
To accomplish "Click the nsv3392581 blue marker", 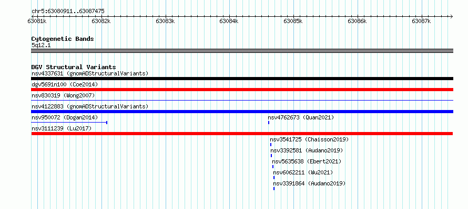I will pos(271,156).
